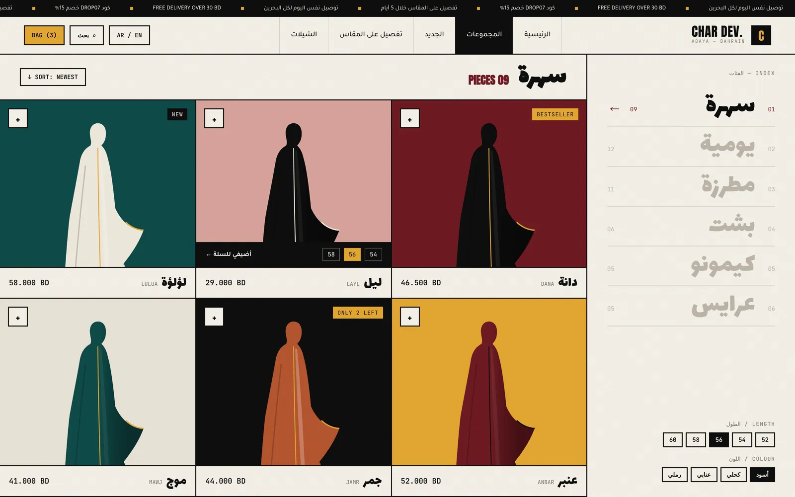795x497 pixels.
Task: Open the Sort: Newest dropdown
Action: pyautogui.click(x=53, y=77)
